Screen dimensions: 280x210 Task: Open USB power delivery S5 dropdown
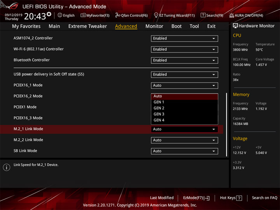tap(184, 74)
